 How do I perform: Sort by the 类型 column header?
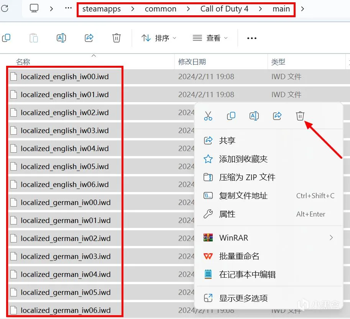coord(278,62)
